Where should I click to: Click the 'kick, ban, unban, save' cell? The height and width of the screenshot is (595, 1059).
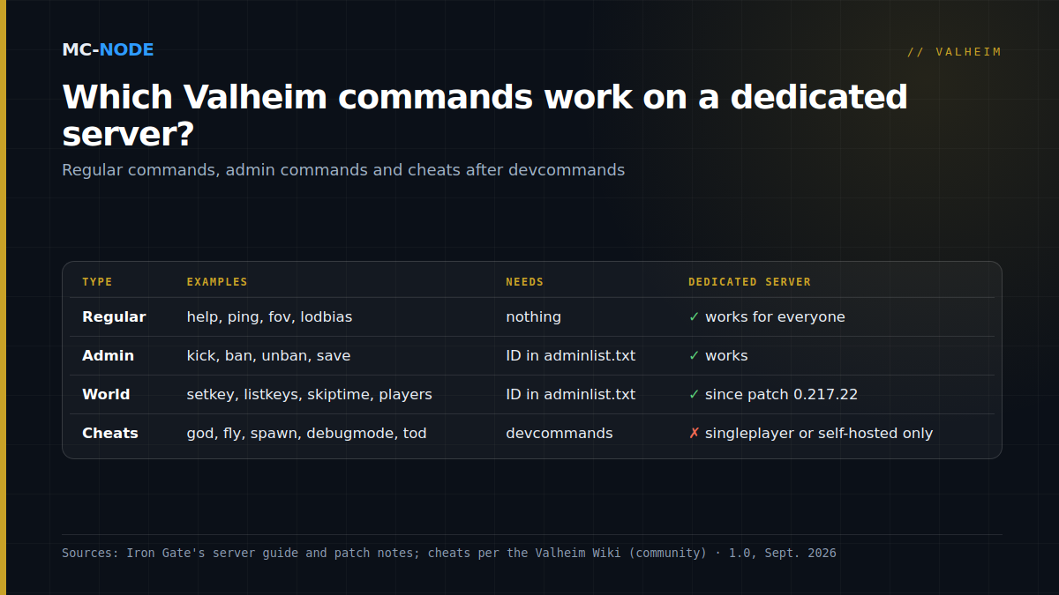tap(268, 355)
